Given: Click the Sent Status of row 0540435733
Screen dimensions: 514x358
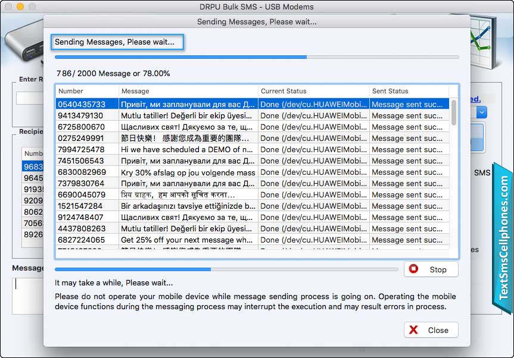Looking at the screenshot, I should click(409, 104).
